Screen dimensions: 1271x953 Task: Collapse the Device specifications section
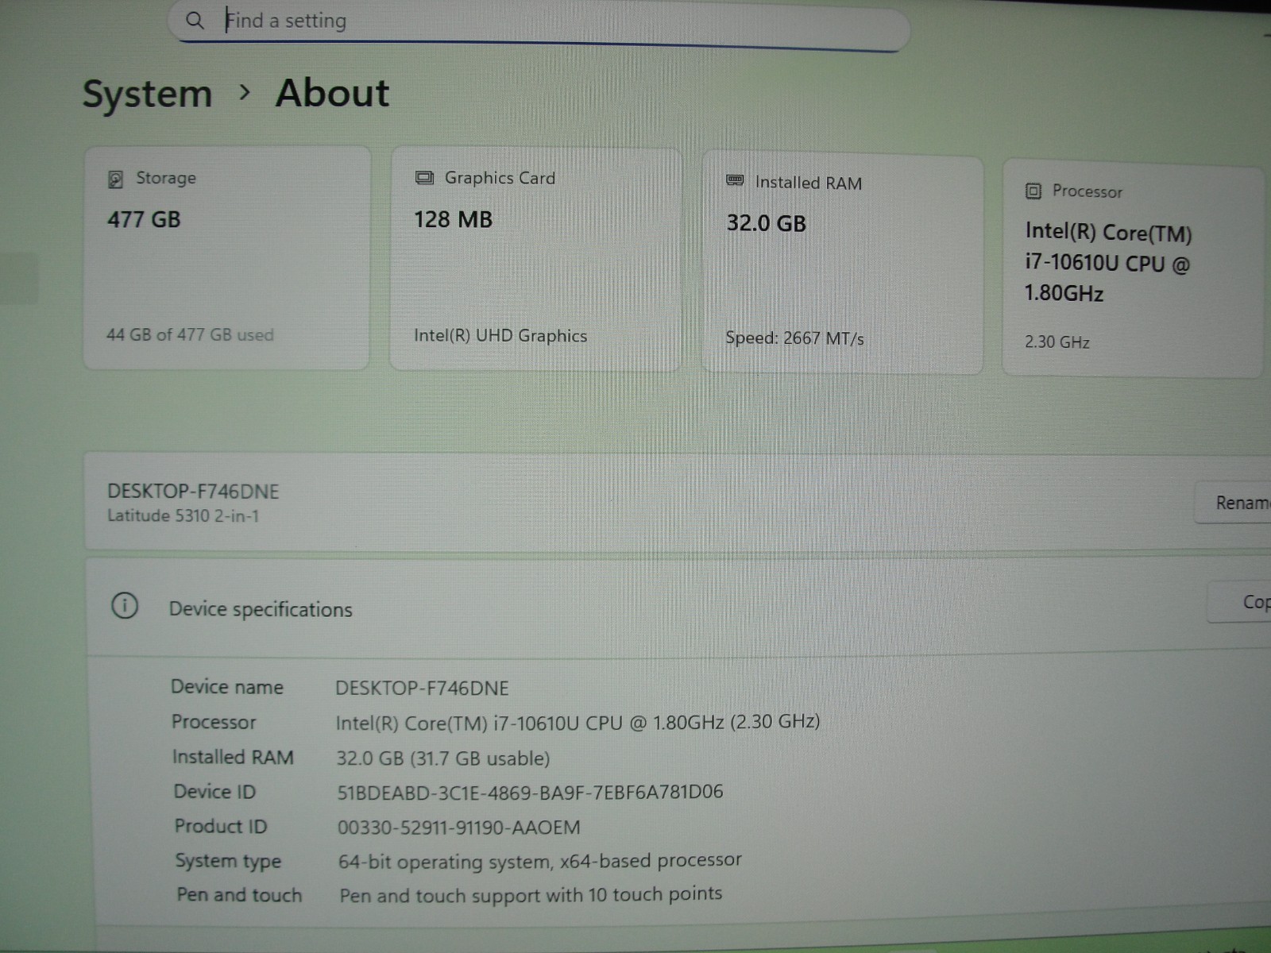click(x=678, y=608)
